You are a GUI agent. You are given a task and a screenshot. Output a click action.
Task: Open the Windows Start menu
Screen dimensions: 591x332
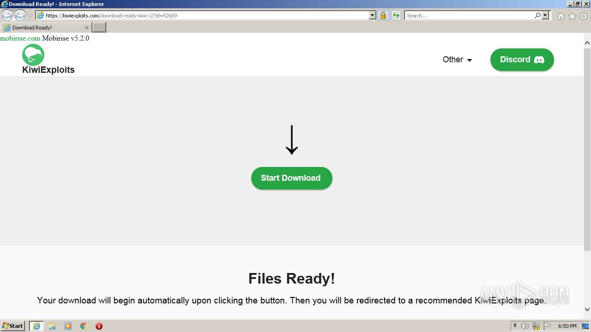click(13, 326)
